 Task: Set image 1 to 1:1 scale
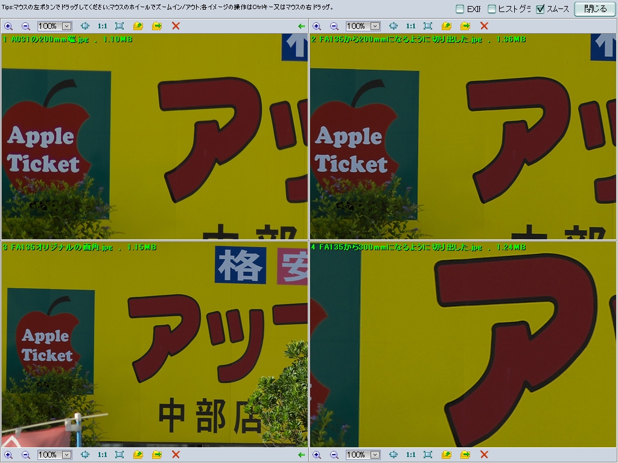(103, 26)
